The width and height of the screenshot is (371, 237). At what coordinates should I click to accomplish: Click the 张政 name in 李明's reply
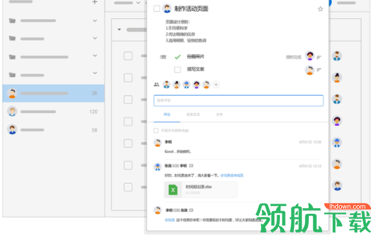point(184,210)
